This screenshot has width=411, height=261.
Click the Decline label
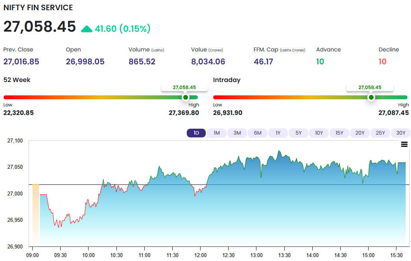tap(389, 49)
